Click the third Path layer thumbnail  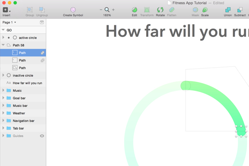click(x=15, y=68)
